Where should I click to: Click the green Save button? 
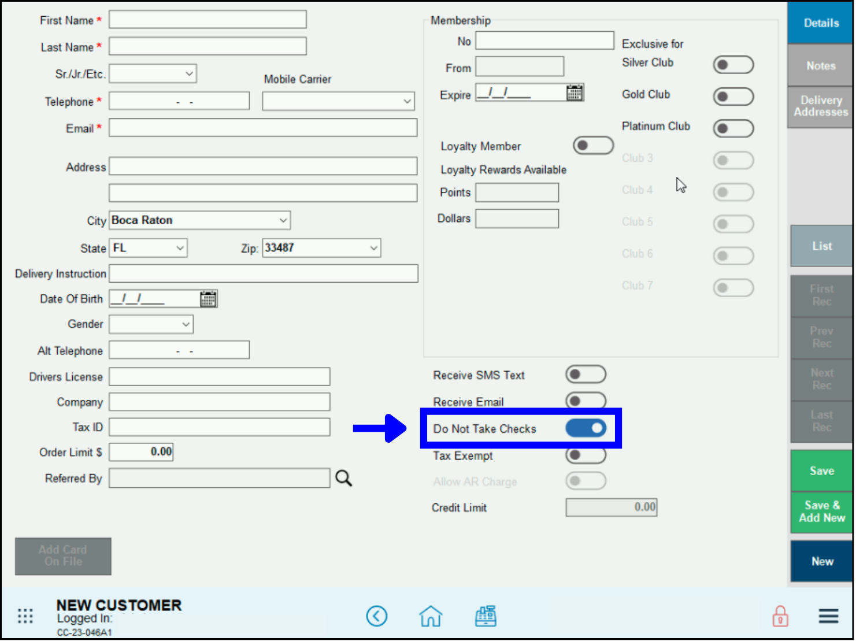coord(821,470)
